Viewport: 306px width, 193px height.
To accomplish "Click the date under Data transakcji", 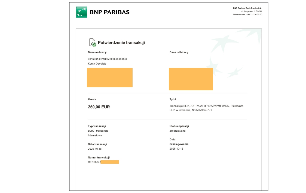I will (x=95, y=149).
